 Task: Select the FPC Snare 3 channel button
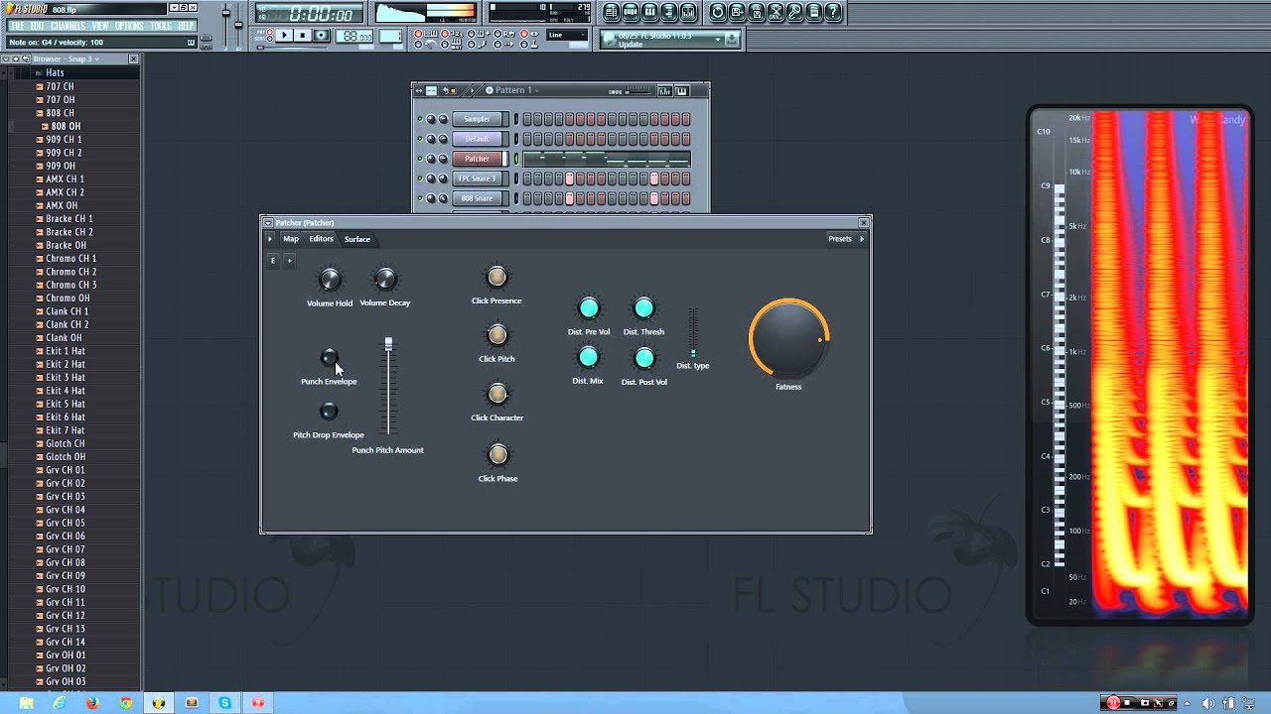coord(478,178)
